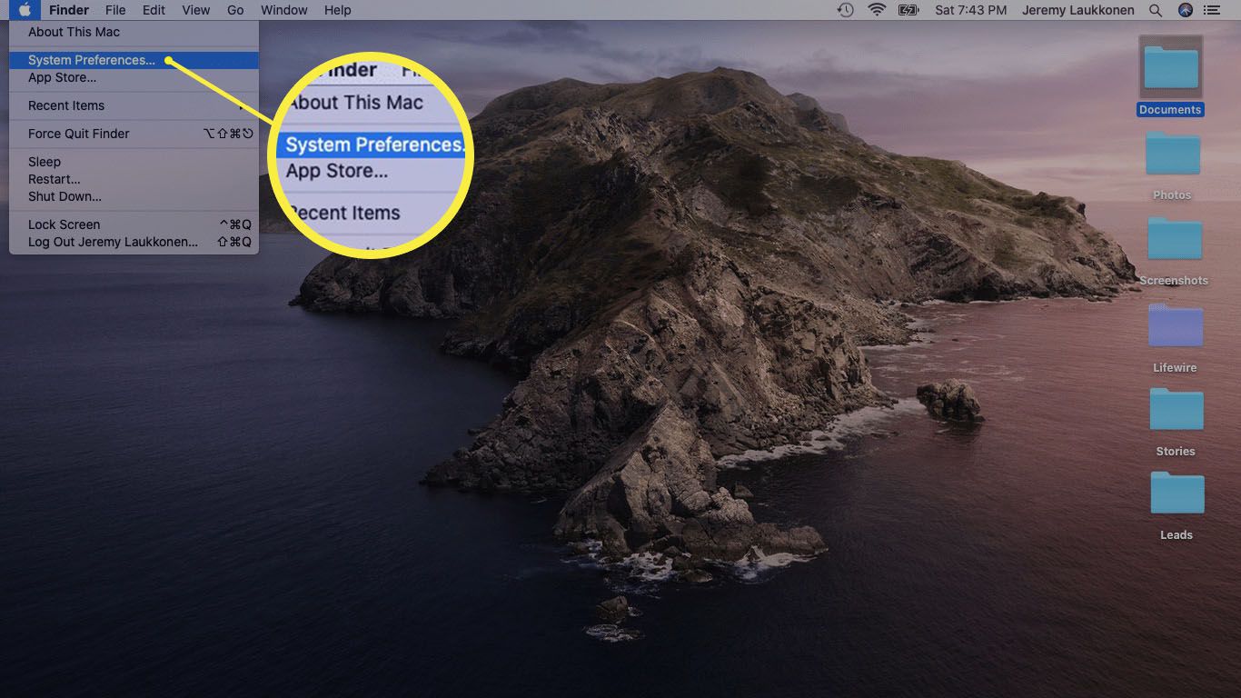The height and width of the screenshot is (698, 1241).
Task: Choose About This Mac
Action: [x=134, y=32]
